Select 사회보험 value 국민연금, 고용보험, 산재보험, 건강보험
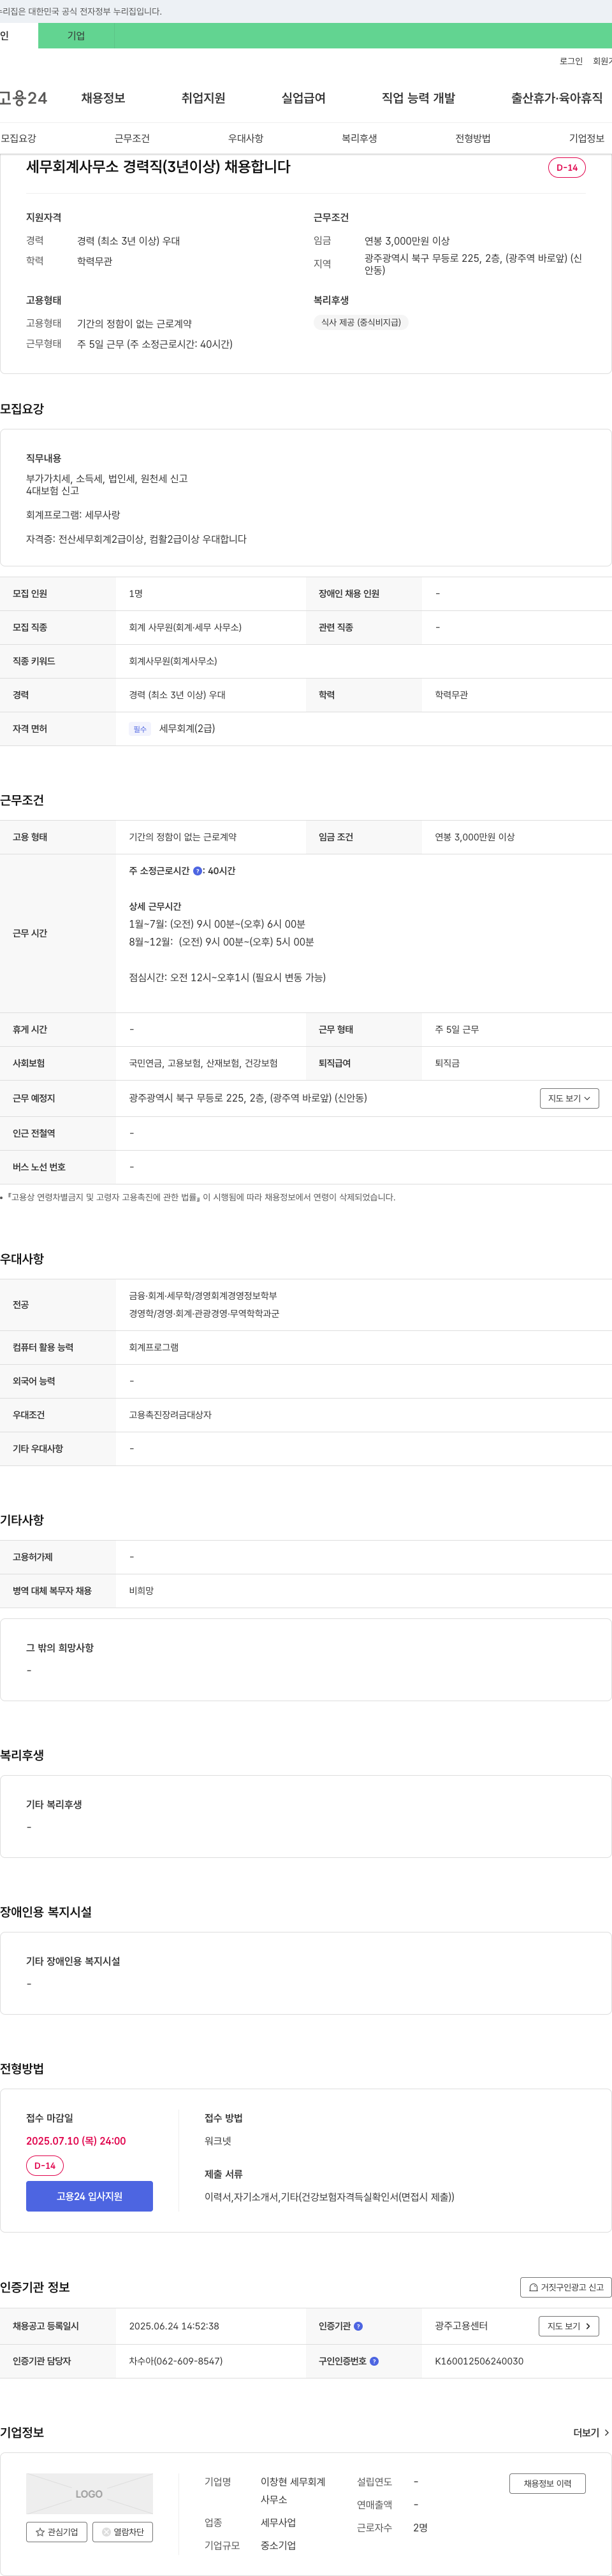This screenshot has width=612, height=2576. point(203,1063)
